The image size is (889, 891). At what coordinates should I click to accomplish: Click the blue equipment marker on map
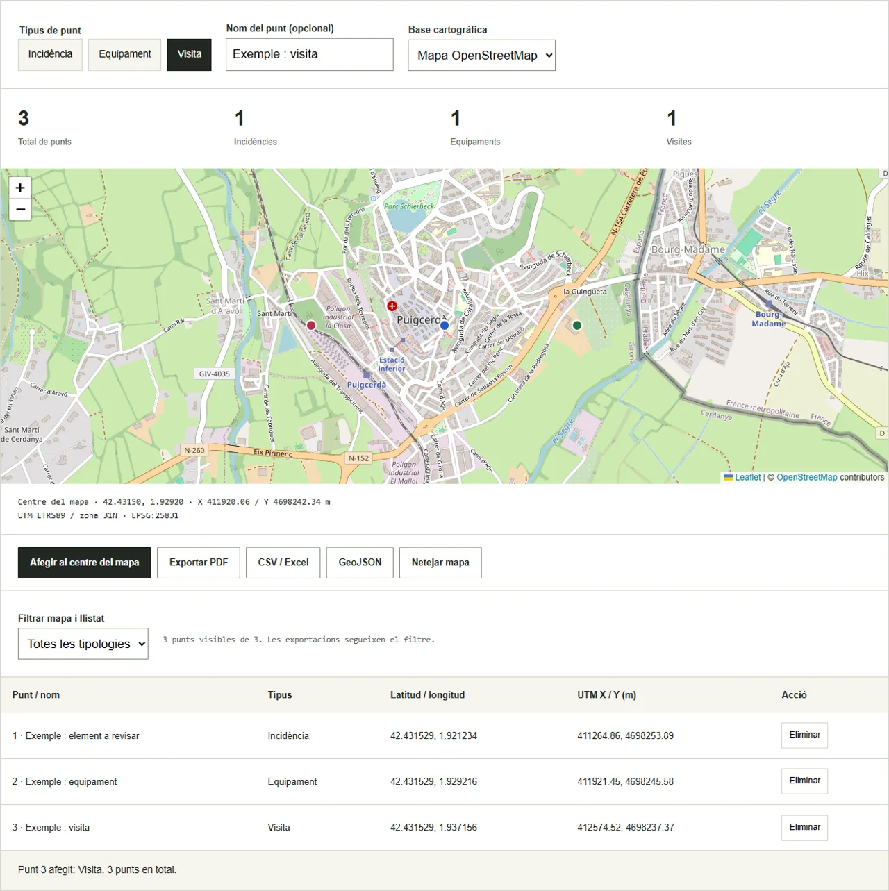(x=444, y=325)
